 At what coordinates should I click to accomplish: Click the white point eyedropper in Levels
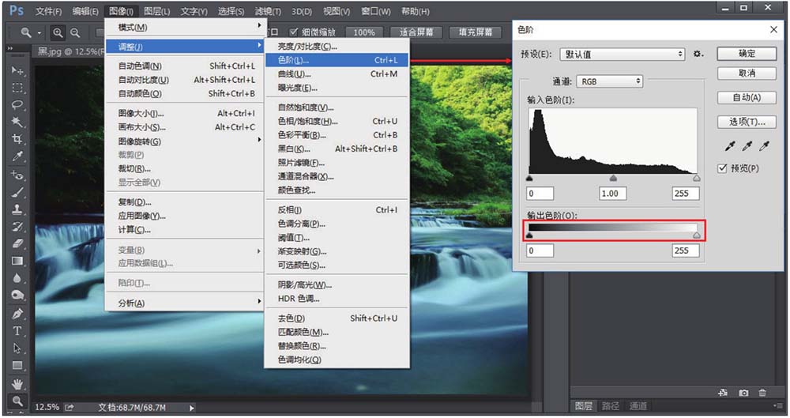pyautogui.click(x=764, y=147)
